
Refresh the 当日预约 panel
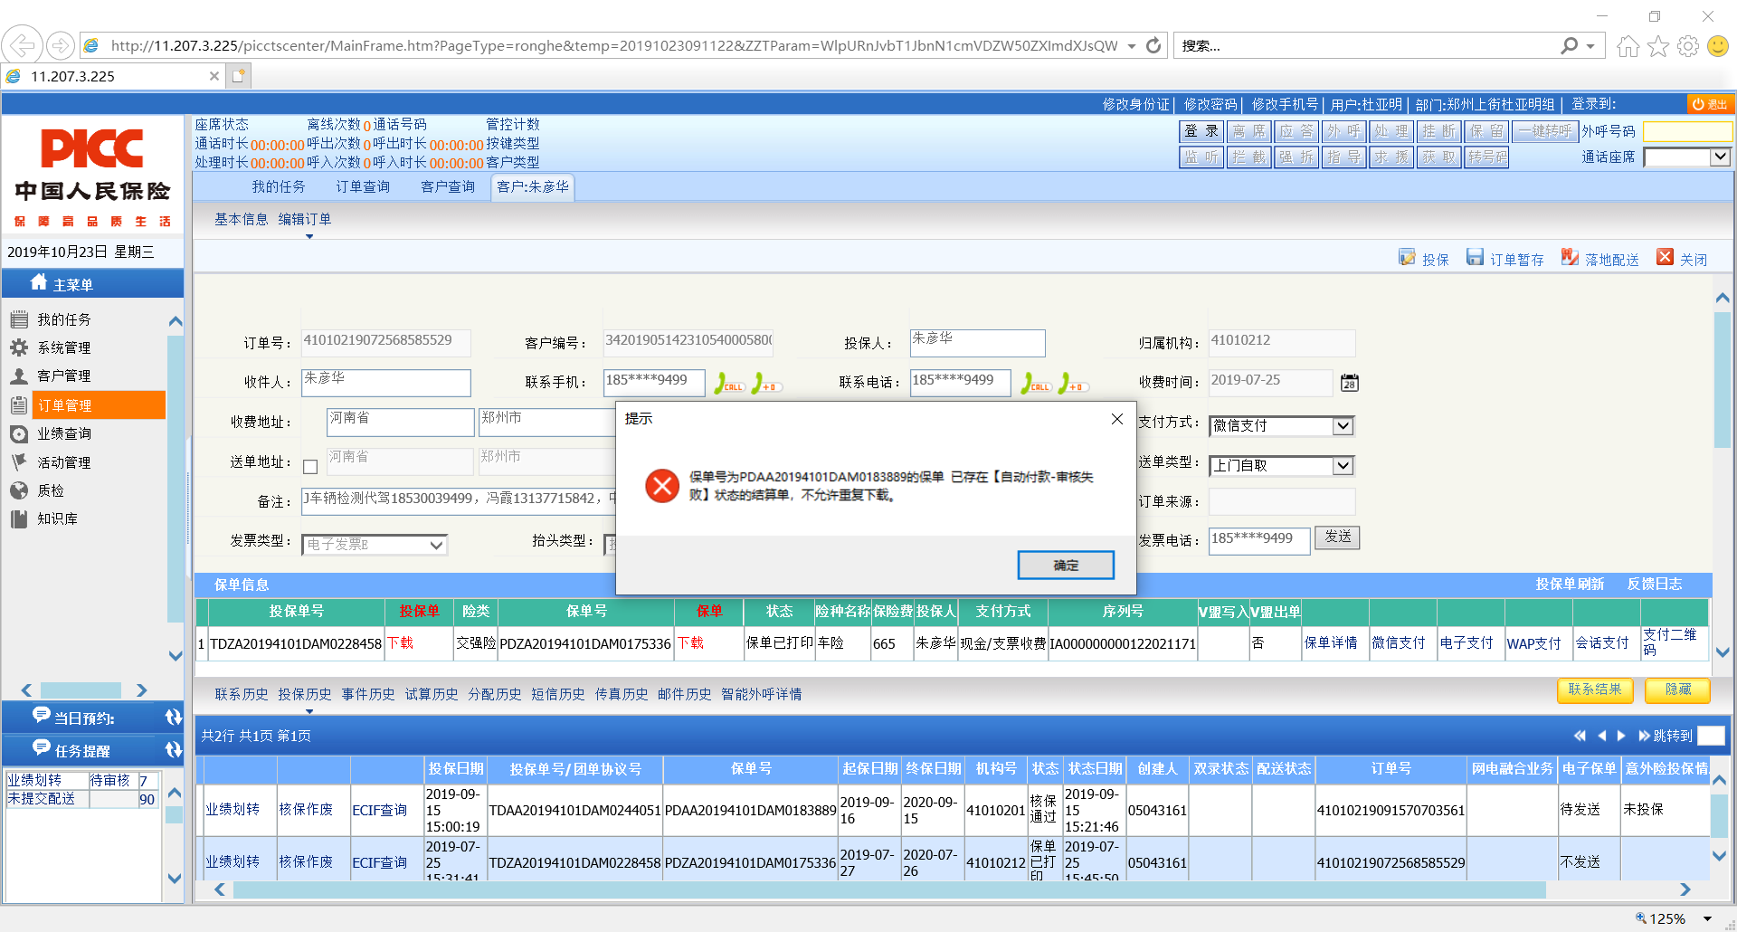pyautogui.click(x=173, y=718)
